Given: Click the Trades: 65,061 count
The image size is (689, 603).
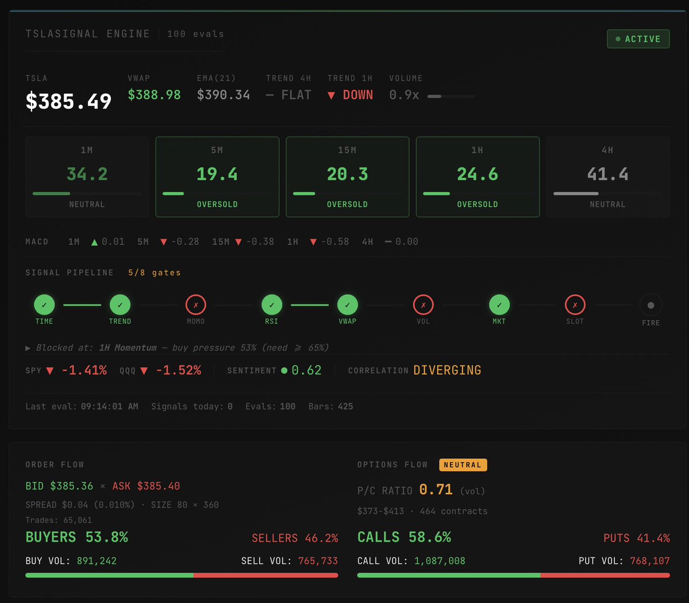Looking at the screenshot, I should (x=59, y=520).
